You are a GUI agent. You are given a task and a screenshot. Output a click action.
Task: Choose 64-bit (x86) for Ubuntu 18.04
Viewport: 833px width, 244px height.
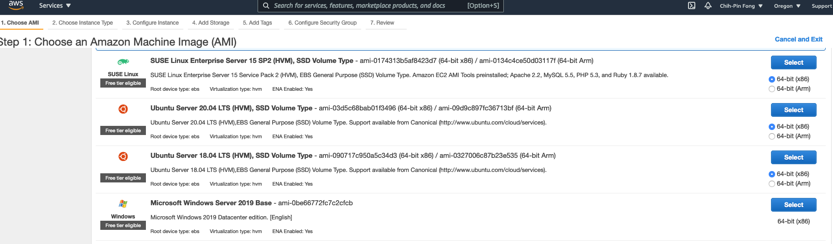coord(772,174)
